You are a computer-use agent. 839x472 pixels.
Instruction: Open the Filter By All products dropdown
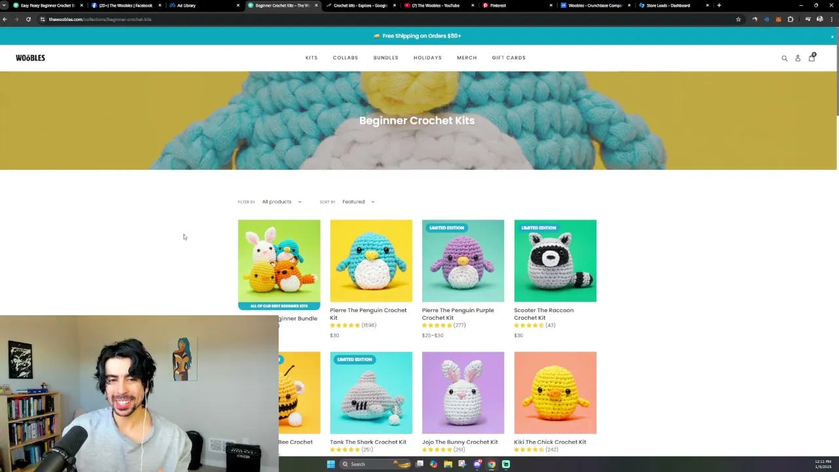pos(282,202)
